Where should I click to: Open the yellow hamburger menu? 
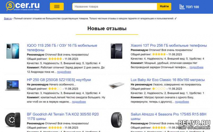pyautogui.click(x=57, y=6)
